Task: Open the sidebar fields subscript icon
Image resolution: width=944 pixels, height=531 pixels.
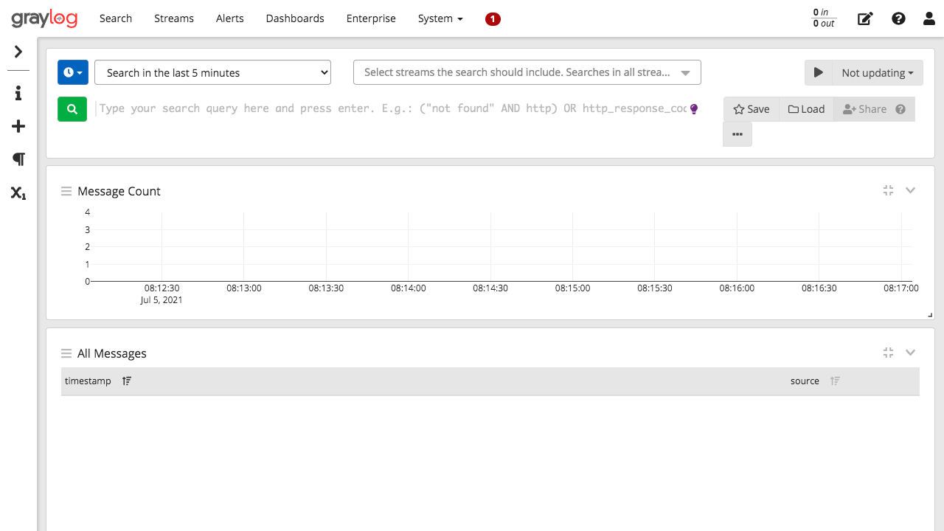Action: click(x=18, y=193)
